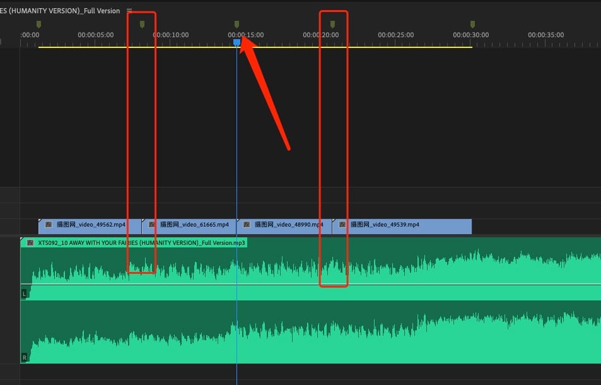Jump to 00:00:25:00 on time ruler
Image resolution: width=601 pixels, height=385 pixels.
pyautogui.click(x=396, y=35)
